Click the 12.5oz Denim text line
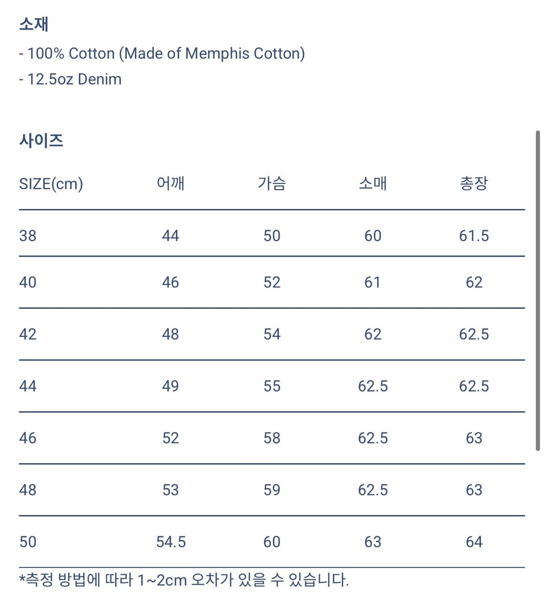544x604 pixels. pyautogui.click(x=71, y=79)
